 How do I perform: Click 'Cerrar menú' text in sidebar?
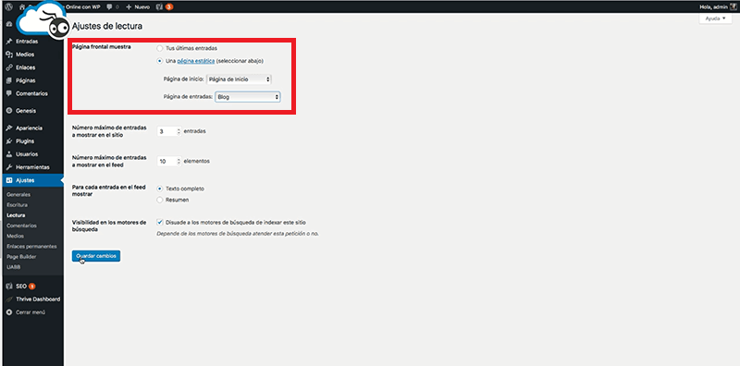[31, 312]
